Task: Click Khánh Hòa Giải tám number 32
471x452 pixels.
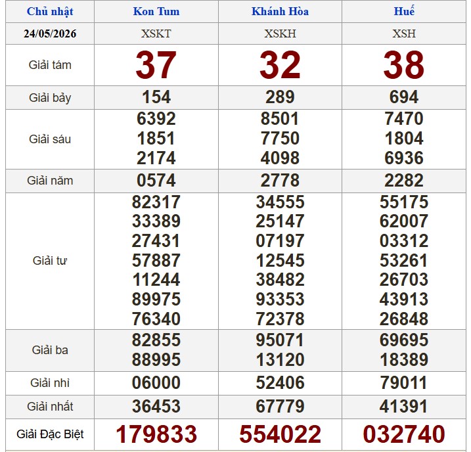Action: [280, 65]
